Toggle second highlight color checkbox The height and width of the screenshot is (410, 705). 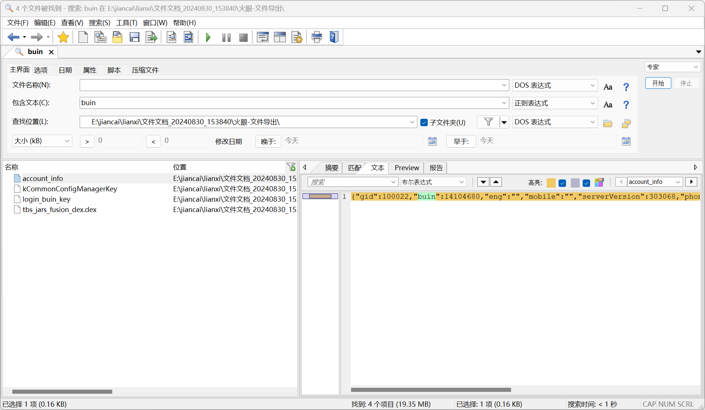click(586, 183)
